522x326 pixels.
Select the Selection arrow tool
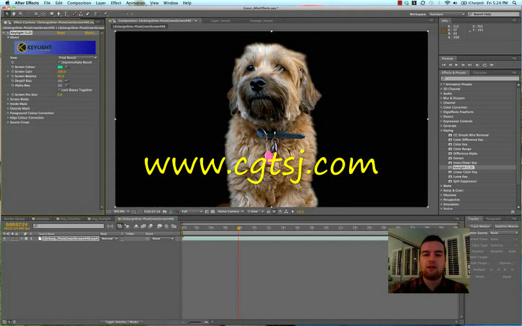point(7,14)
